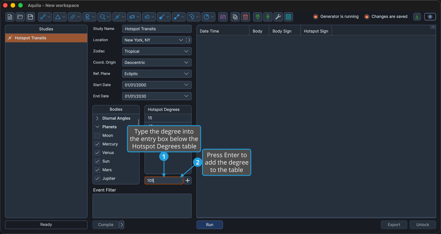Click the green ankh icon
The width and height of the screenshot is (441, 234).
tap(268, 17)
